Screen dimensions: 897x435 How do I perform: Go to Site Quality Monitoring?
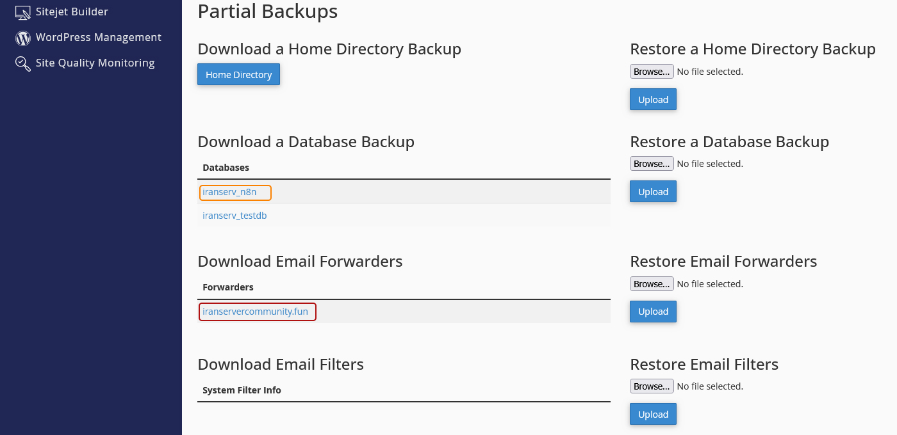[x=95, y=63]
